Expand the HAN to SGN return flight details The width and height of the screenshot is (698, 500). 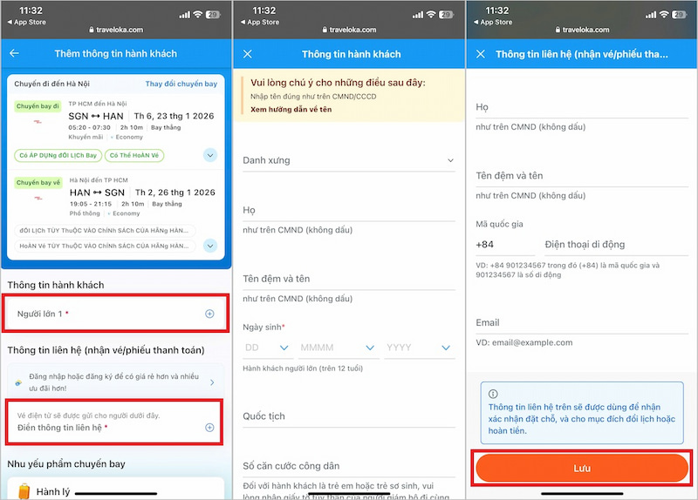pos(210,246)
